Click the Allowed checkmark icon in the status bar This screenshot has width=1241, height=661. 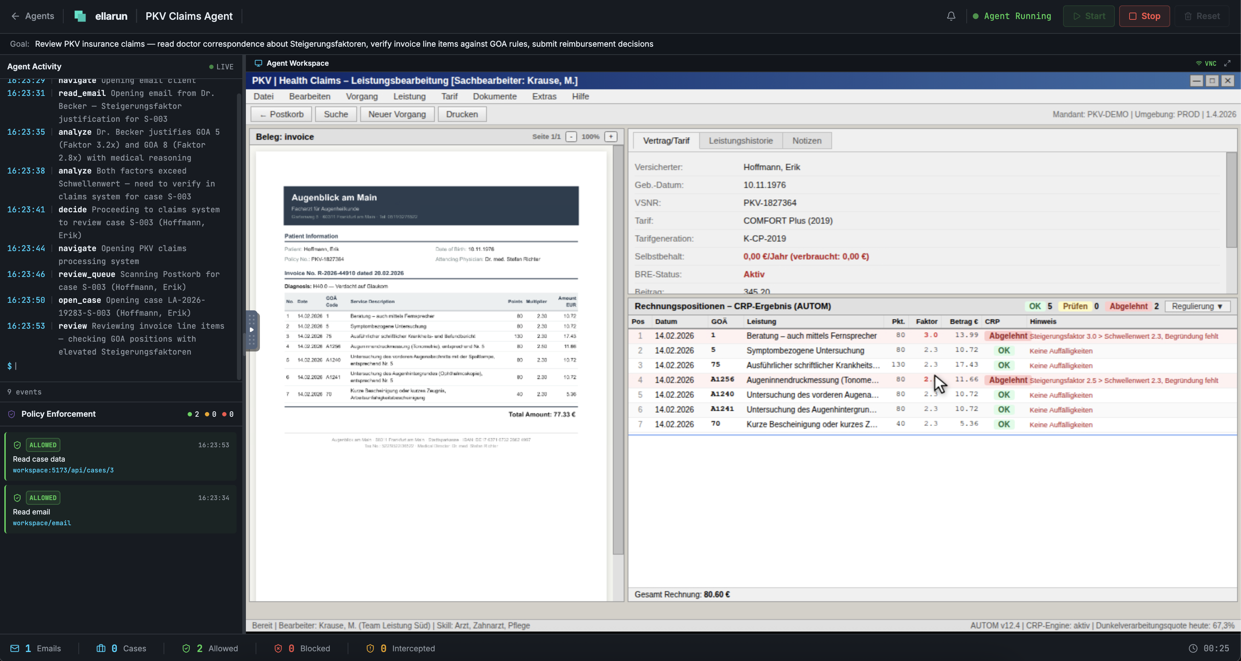click(187, 648)
